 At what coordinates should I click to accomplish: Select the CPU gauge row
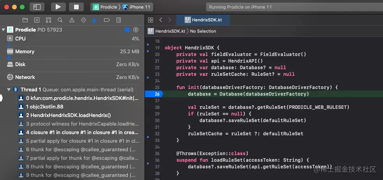[x=72, y=39]
